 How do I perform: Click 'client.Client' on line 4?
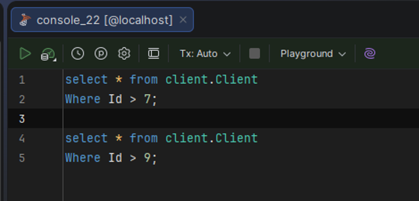coord(211,138)
